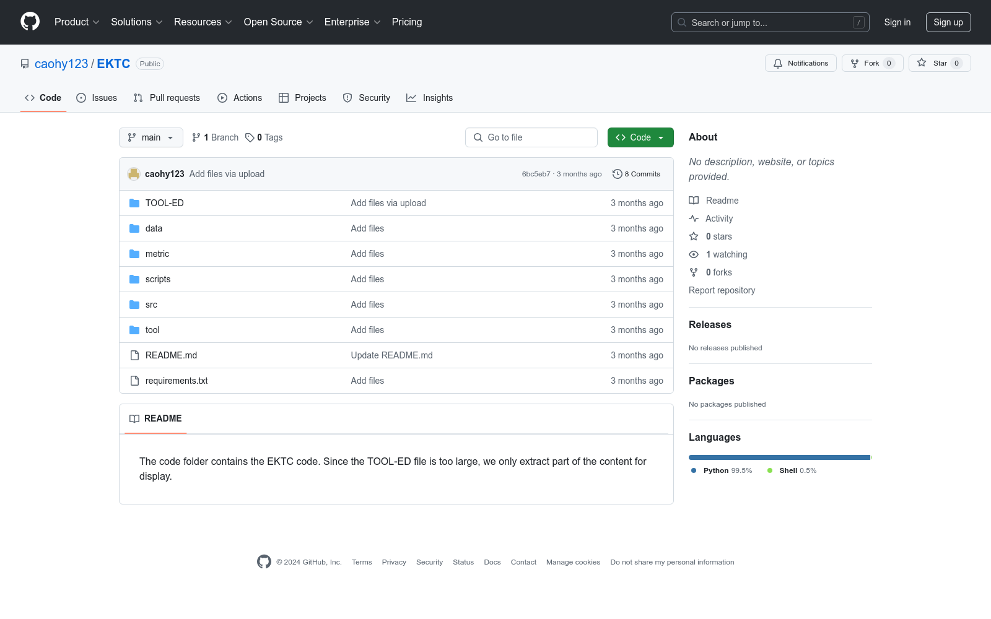Open the Product dropdown menu

[x=77, y=22]
